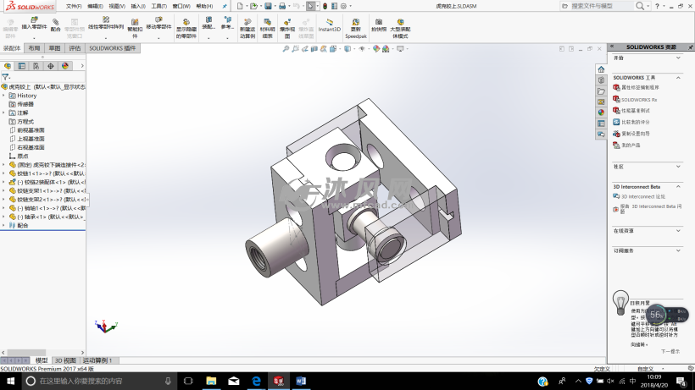Click the Windows search box on taskbar

(98, 381)
